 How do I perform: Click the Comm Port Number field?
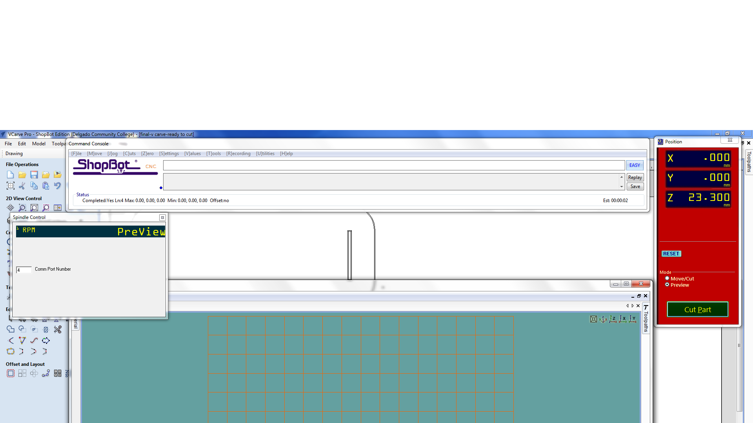click(24, 270)
